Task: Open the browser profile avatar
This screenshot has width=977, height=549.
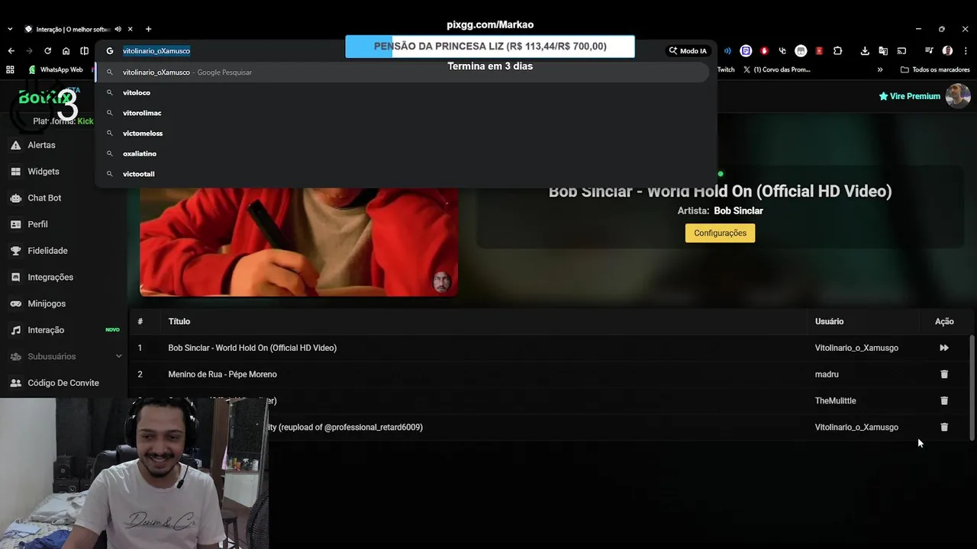Action: (947, 51)
